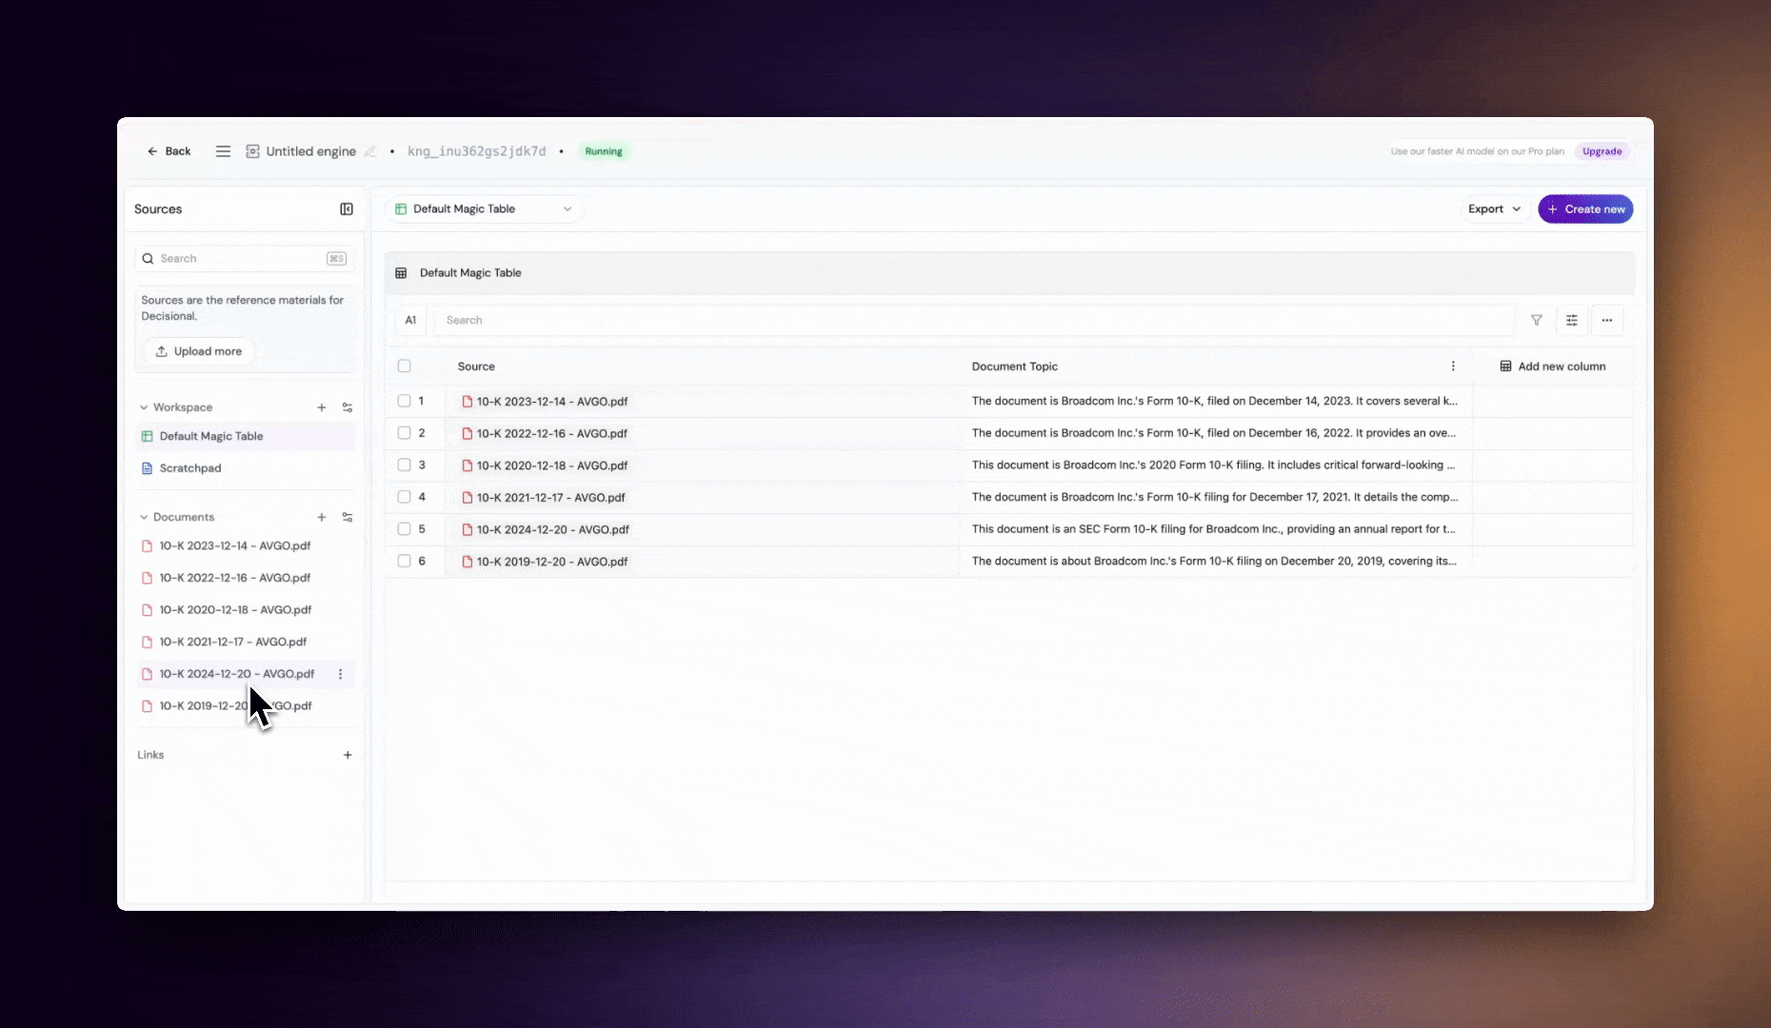Open Workspace settings sliders icon
Screen dimensions: 1771x1028
(348, 407)
